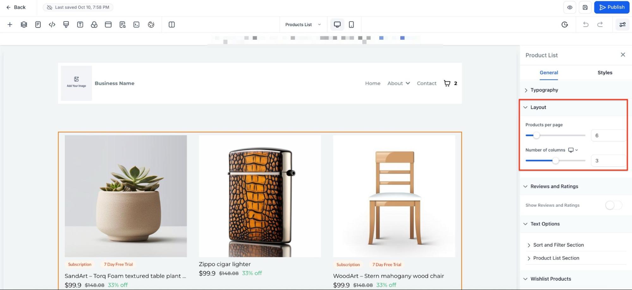Expand the Sort and Filter Section
This screenshot has width=632, height=290.
point(558,245)
